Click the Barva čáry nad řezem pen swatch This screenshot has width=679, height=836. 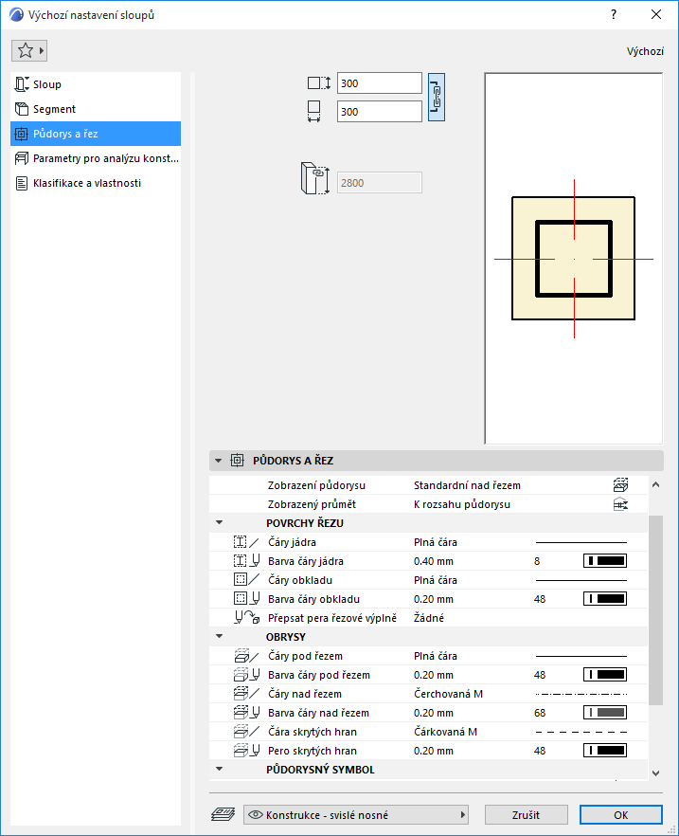[x=605, y=713]
